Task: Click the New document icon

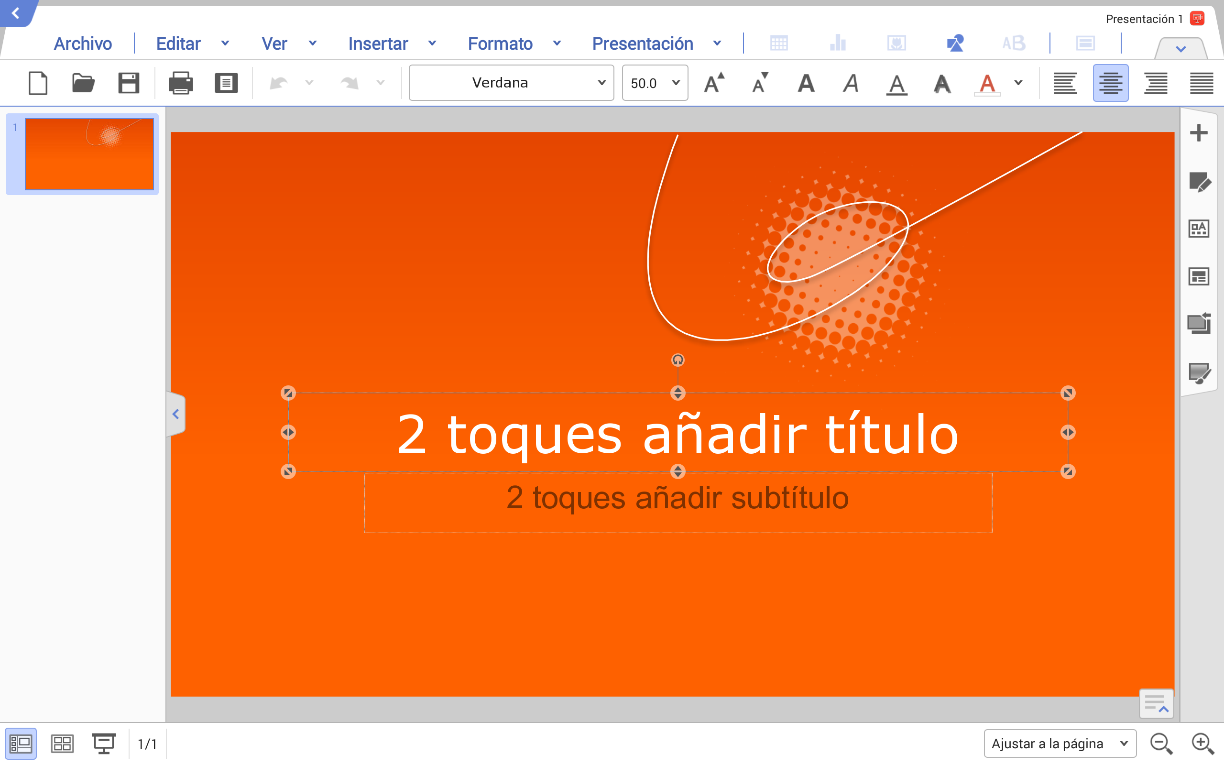Action: 38,83
